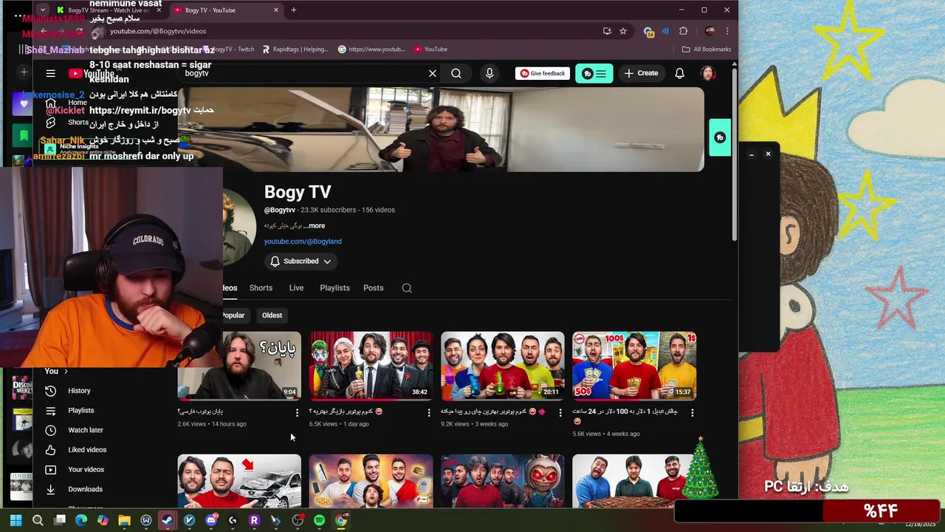Open the YouTube bookmark in bookmarks bar
This screenshot has height=532, width=945.
point(430,50)
